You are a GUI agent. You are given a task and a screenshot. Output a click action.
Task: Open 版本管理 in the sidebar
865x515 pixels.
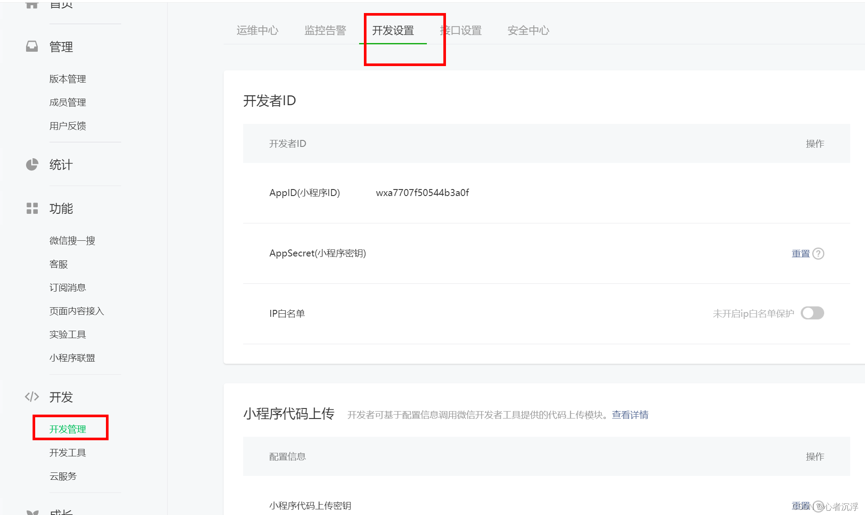(x=67, y=79)
